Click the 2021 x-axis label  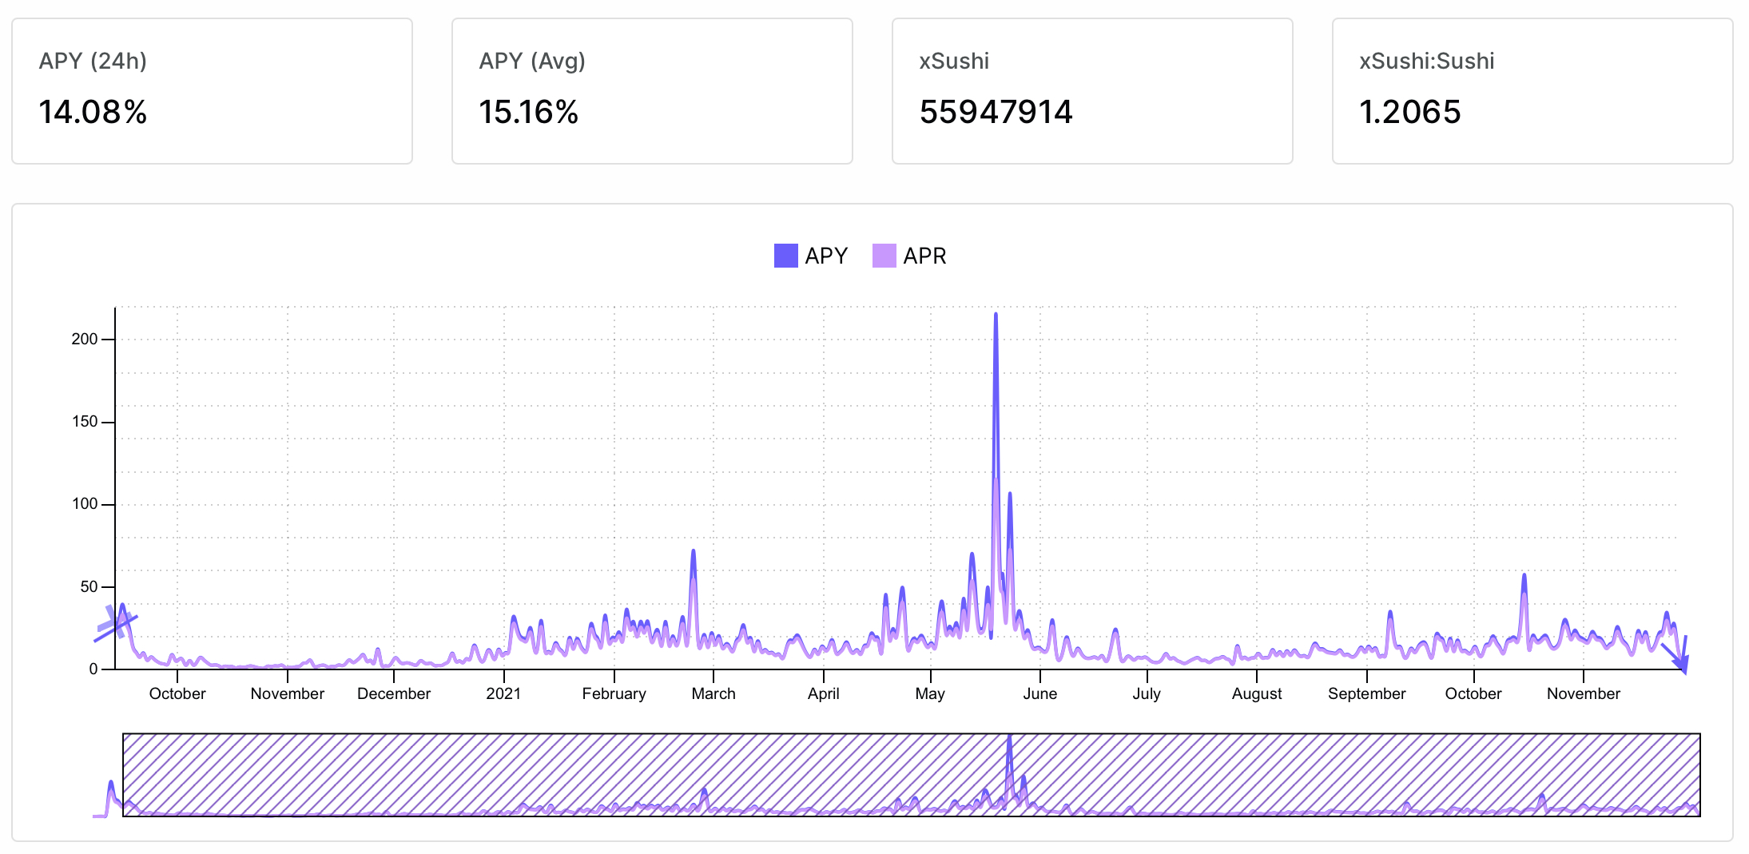tap(503, 693)
